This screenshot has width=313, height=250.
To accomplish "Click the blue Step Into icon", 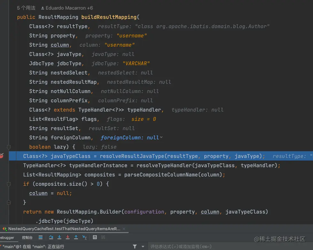I will (59, 237).
